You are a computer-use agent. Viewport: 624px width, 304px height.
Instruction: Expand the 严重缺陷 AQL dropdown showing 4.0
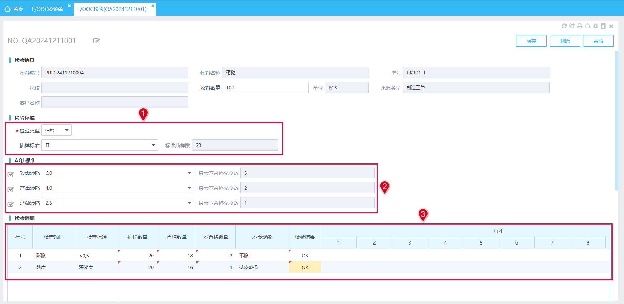point(118,188)
